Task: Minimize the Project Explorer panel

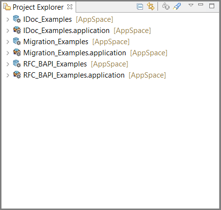Action: pos(201,4)
